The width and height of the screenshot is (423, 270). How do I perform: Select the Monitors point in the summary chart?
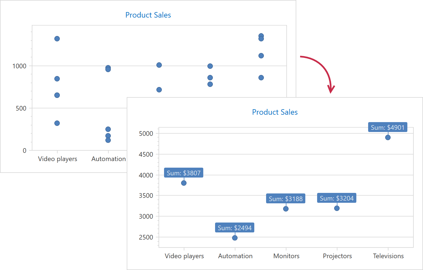click(286, 209)
